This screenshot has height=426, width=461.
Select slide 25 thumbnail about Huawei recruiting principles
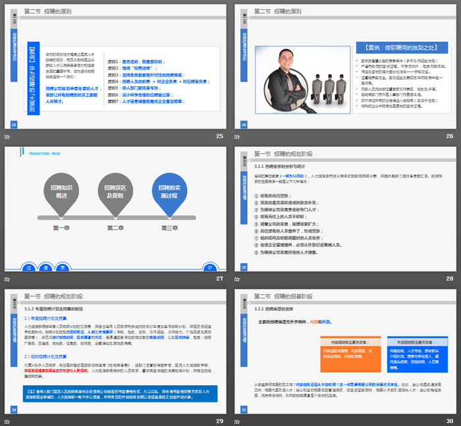pyautogui.click(x=115, y=67)
